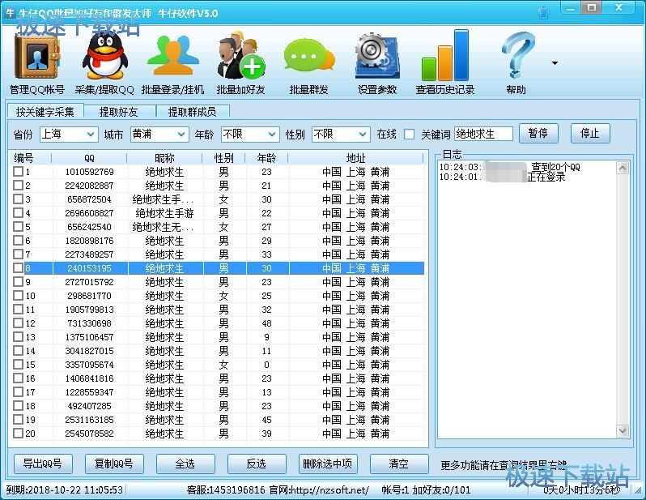This screenshot has width=646, height=500.
Task: Open the 性别 dropdown showing 不限
Action: pos(341,134)
